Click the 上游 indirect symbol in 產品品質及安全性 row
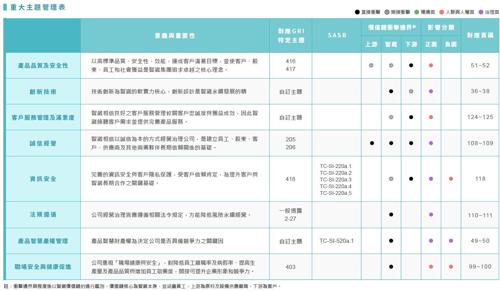500x291 pixels. 371,65
